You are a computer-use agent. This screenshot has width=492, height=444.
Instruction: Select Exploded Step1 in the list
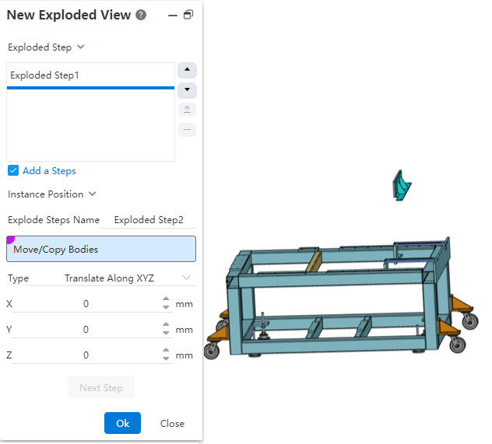90,75
